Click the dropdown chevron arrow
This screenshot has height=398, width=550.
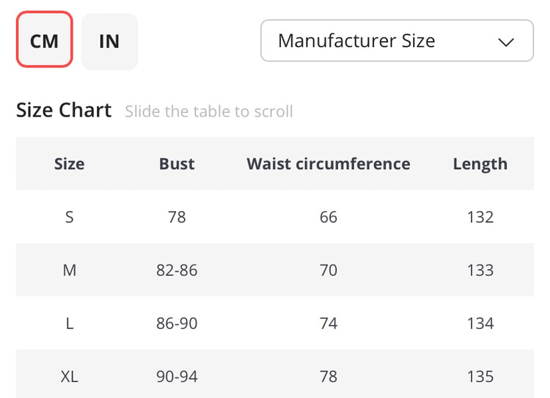506,42
